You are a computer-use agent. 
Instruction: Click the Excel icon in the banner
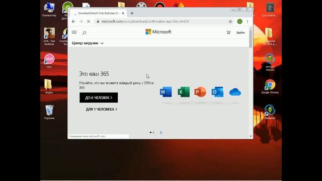(184, 92)
